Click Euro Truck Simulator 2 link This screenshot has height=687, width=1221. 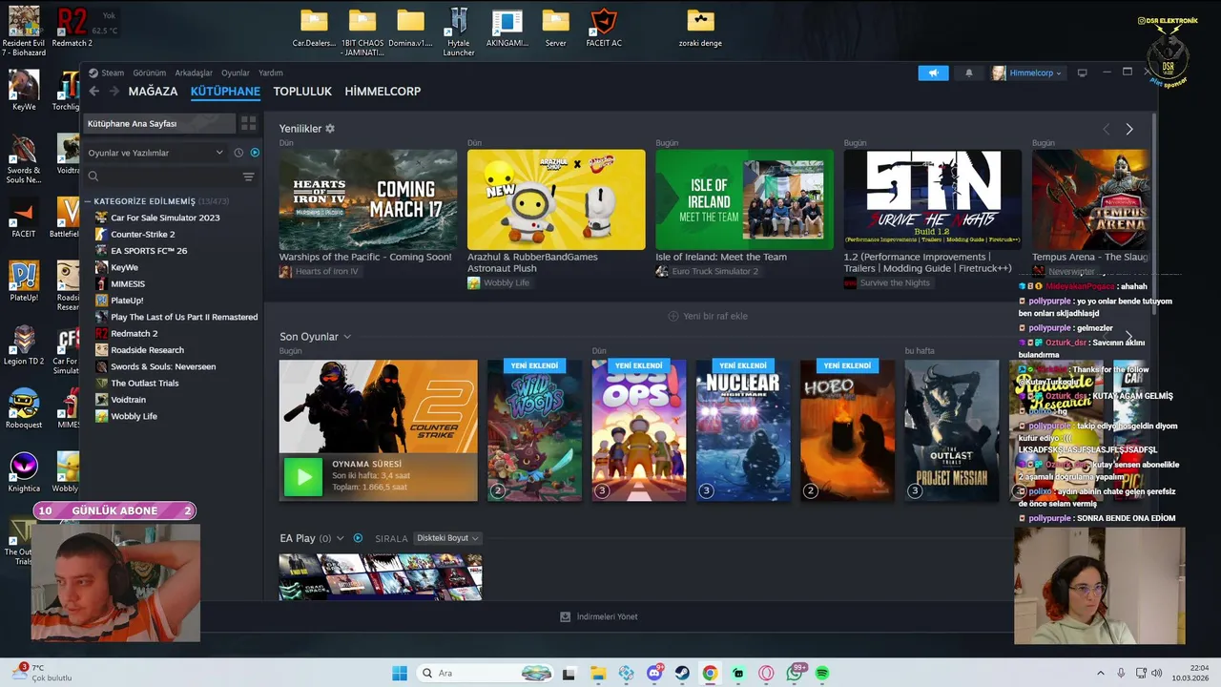tap(714, 272)
